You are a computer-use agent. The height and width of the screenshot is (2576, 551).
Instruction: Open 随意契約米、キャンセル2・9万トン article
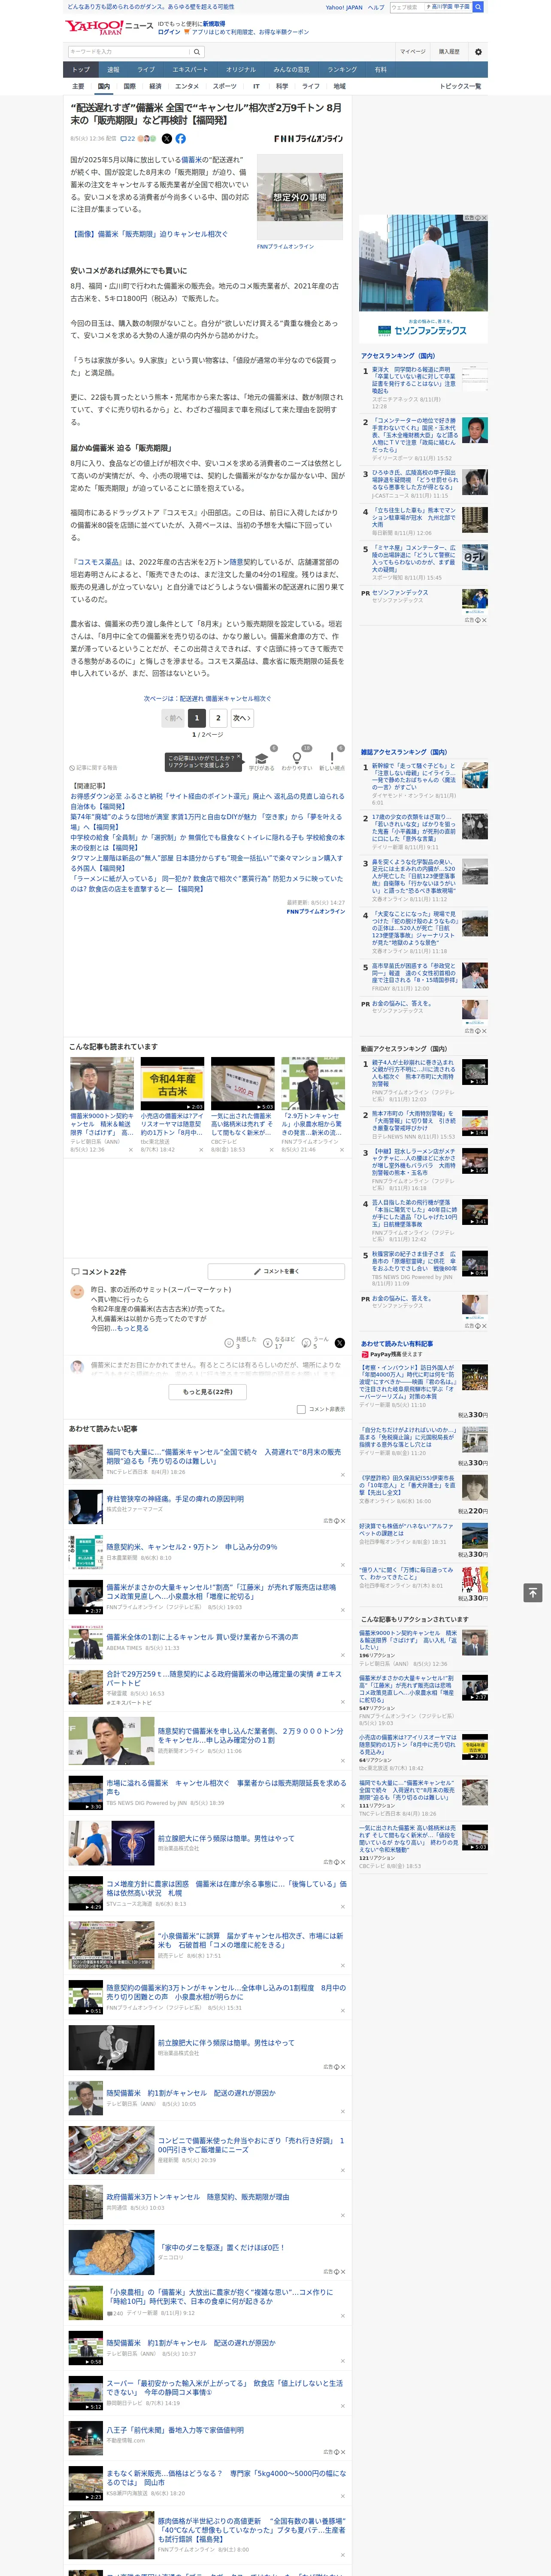pos(192,1547)
